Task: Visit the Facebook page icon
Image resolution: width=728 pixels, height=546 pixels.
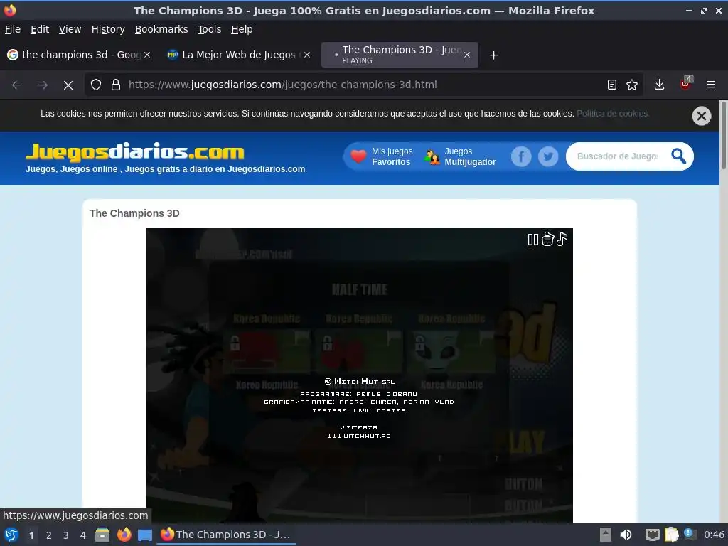Action: (521, 157)
